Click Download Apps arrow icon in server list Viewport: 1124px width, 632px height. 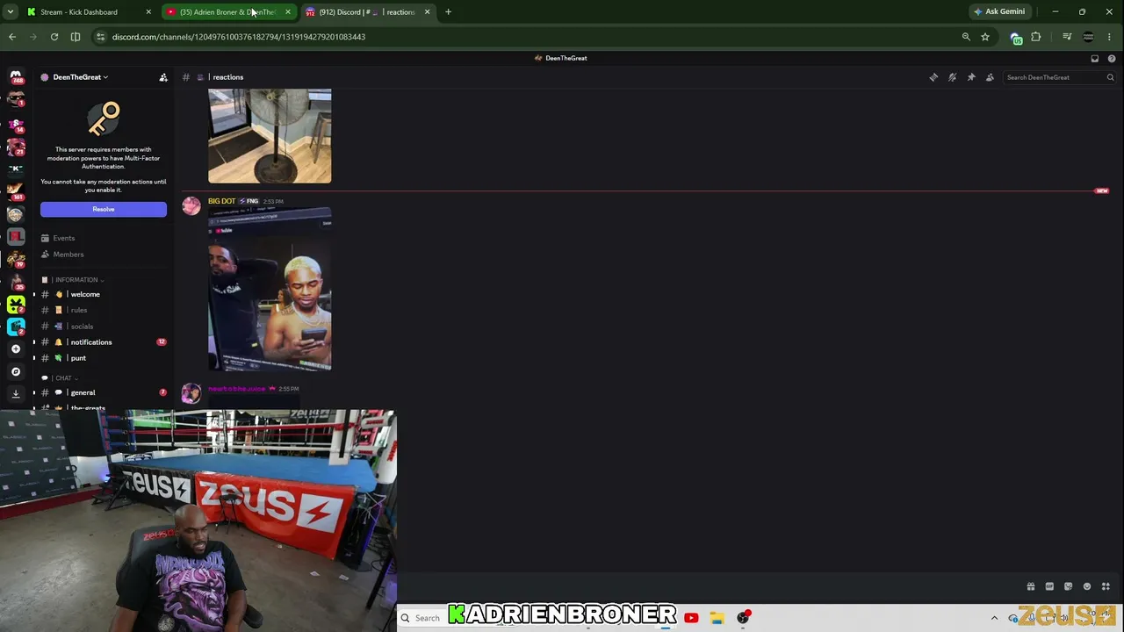tap(16, 394)
